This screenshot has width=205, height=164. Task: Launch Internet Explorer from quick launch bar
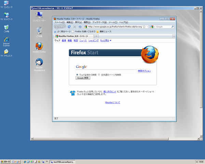25,162
